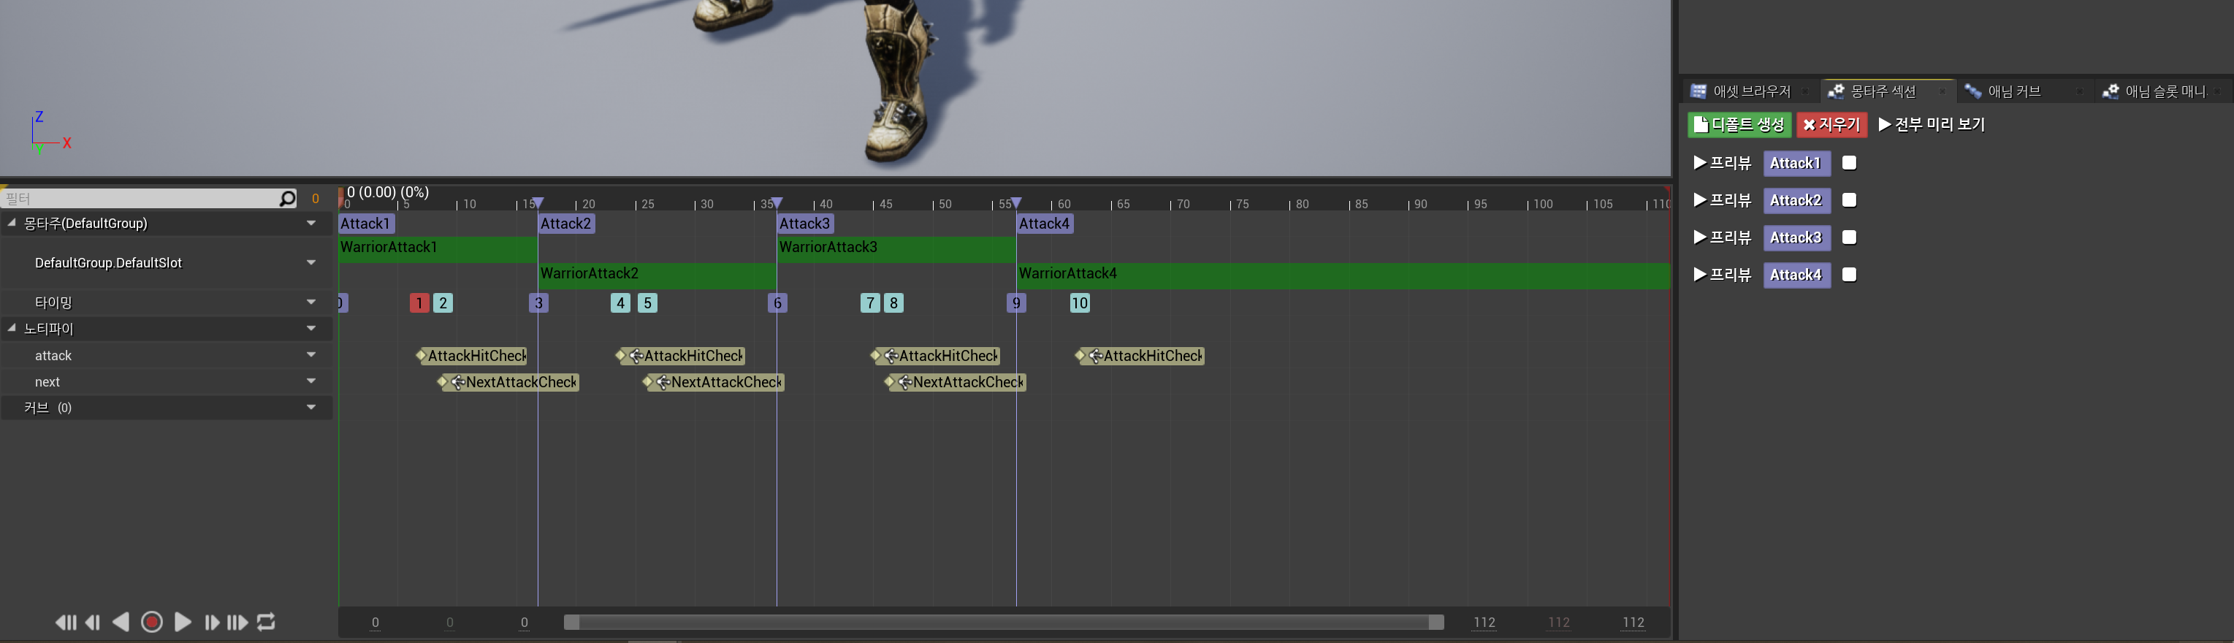Step forward one frame
Screen dimensions: 2234x643
point(212,622)
